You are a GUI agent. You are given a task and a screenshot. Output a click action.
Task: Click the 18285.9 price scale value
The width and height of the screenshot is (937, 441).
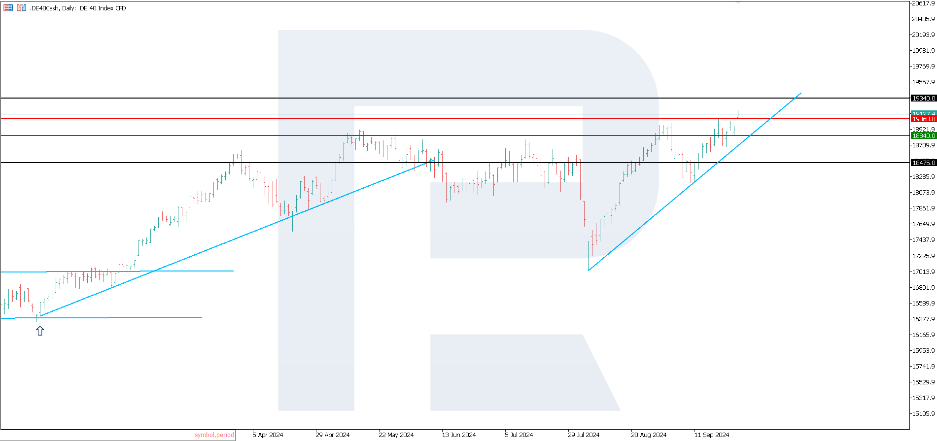pos(923,177)
